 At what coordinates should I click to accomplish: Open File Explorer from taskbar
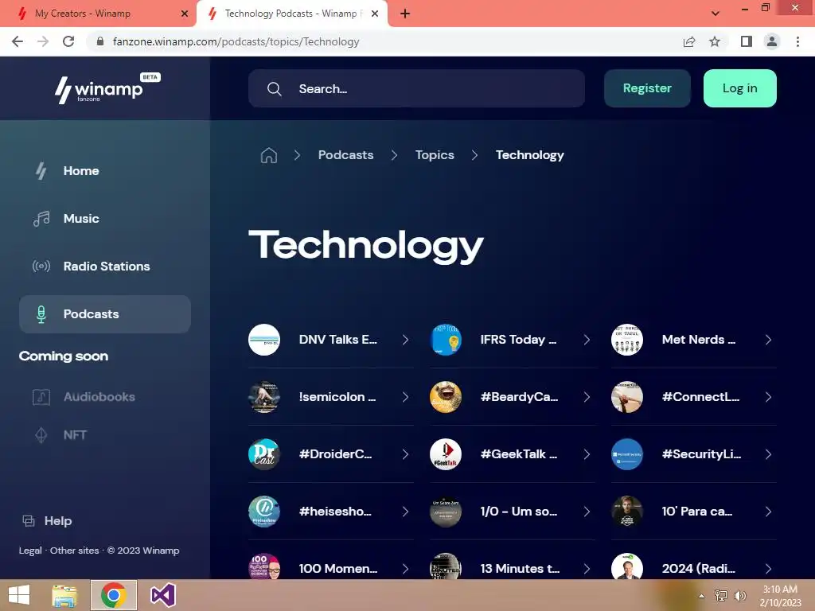64,595
